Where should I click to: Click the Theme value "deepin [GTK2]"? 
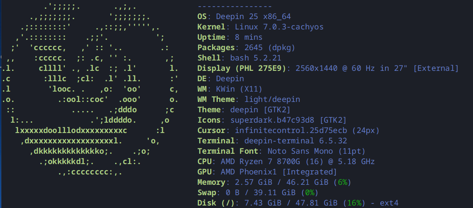(261, 110)
